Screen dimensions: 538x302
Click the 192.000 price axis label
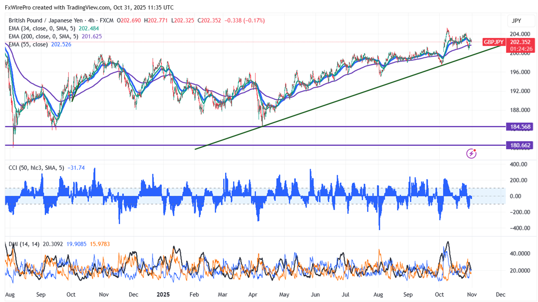pyautogui.click(x=520, y=91)
